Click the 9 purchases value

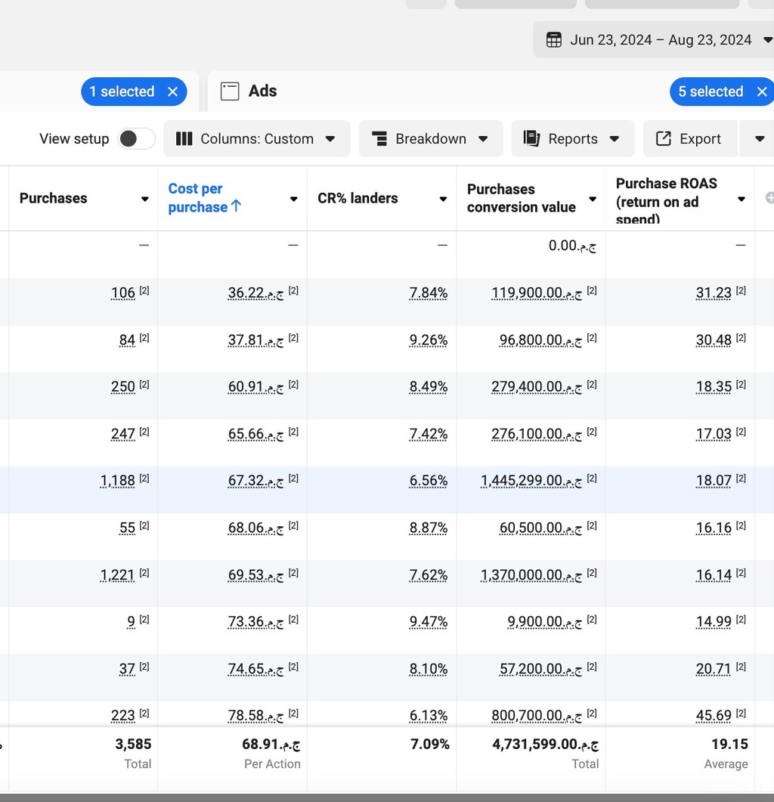(x=131, y=621)
